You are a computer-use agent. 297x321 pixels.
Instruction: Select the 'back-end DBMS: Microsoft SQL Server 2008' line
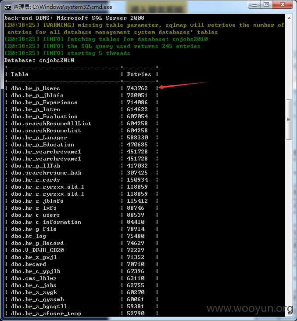tap(74, 18)
